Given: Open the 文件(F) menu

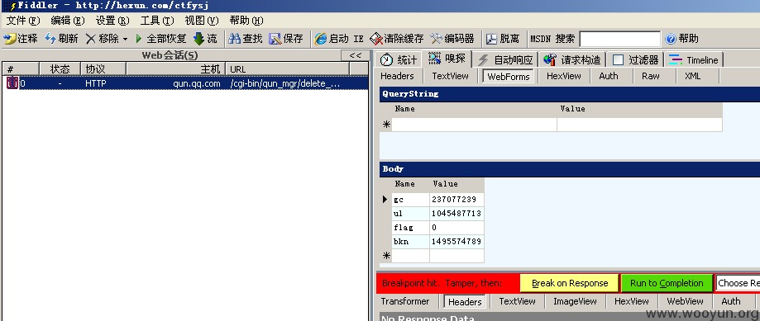Looking at the screenshot, I should click(x=23, y=21).
